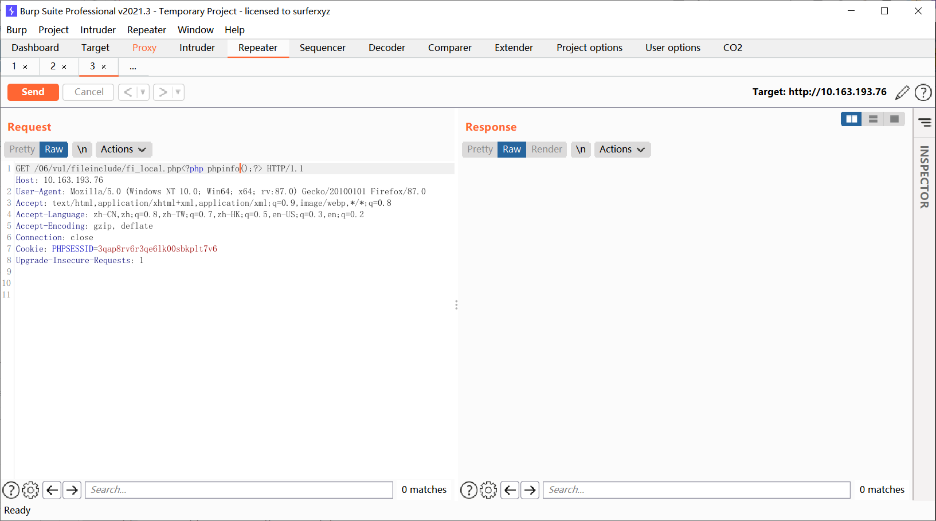Image resolution: width=936 pixels, height=521 pixels.
Task: Go forward in request history
Action: click(163, 92)
